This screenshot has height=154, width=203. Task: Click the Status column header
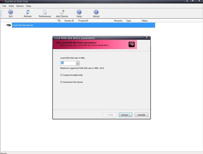(x=144, y=21)
